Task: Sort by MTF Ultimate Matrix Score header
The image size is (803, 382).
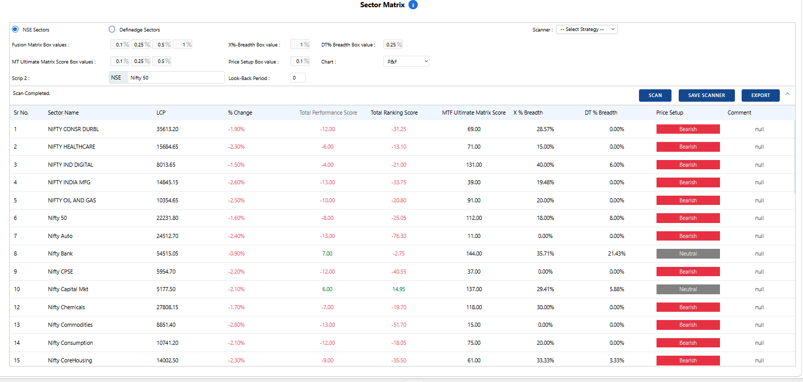Action: click(473, 113)
